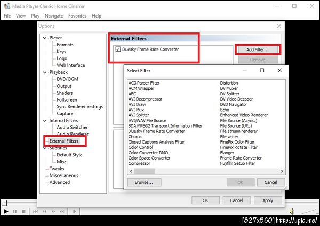This screenshot has width=320, height=226.
Task: Collapse the Playback tree node
Action: (45, 72)
